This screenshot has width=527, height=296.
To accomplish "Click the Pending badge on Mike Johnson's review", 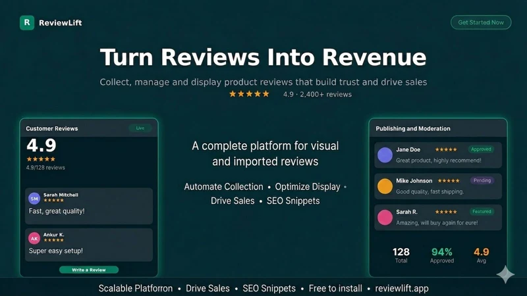I will pos(482,180).
